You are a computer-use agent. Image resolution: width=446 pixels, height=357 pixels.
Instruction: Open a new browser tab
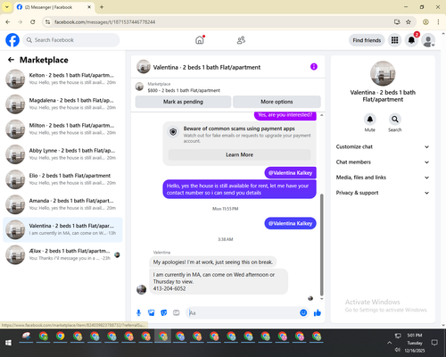pos(102,7)
